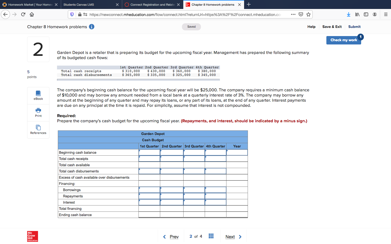Select 1st Quarter Beginning cash balance cell
The width and height of the screenshot is (391, 244).
coord(149,152)
